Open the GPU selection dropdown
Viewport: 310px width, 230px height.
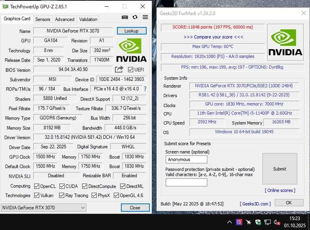coord(44,208)
